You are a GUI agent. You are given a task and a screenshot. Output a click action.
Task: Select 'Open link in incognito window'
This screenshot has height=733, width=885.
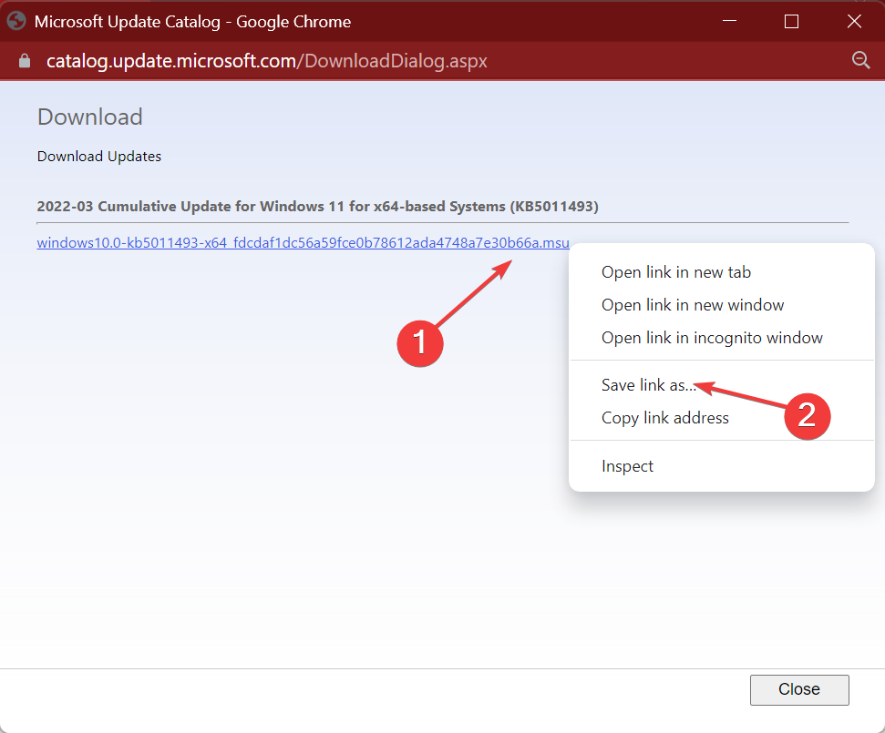712,337
